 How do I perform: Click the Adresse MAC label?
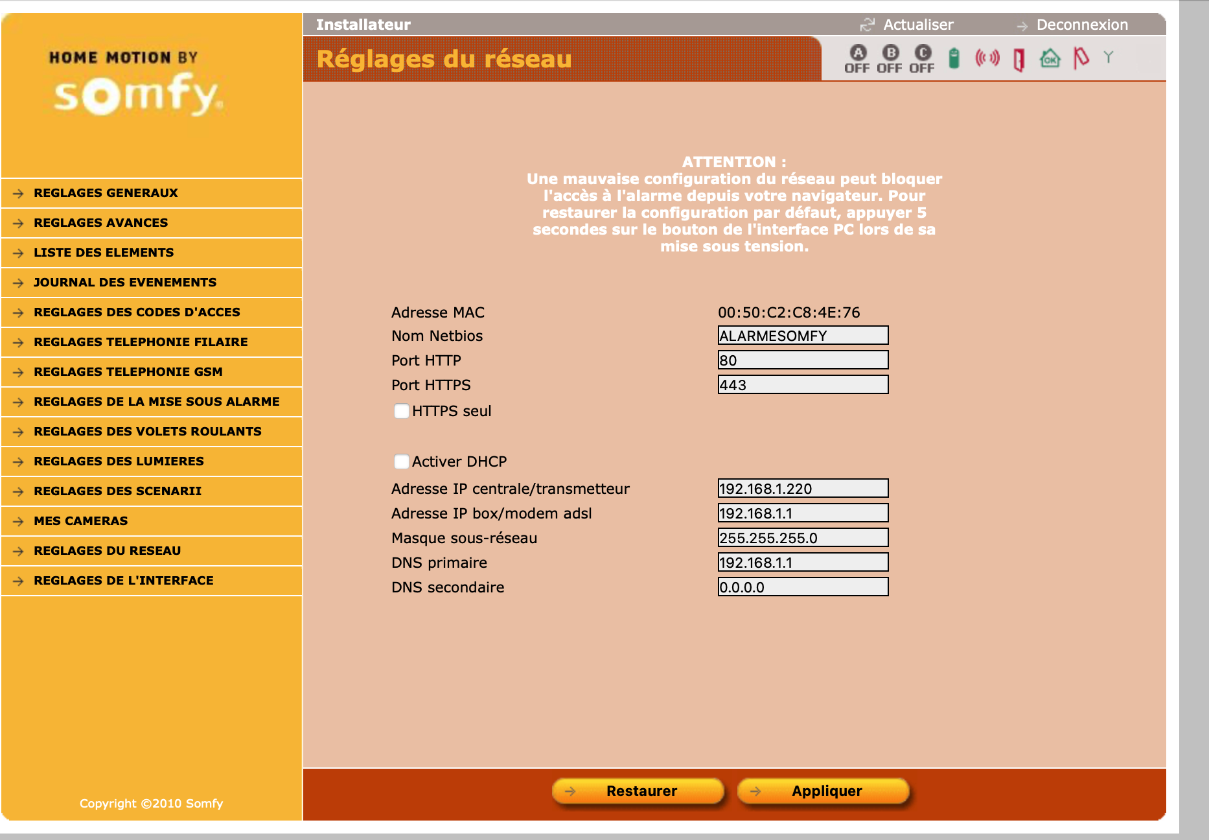coord(438,312)
